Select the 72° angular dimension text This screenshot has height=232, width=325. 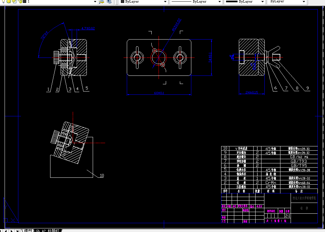pyautogui.click(x=44, y=35)
